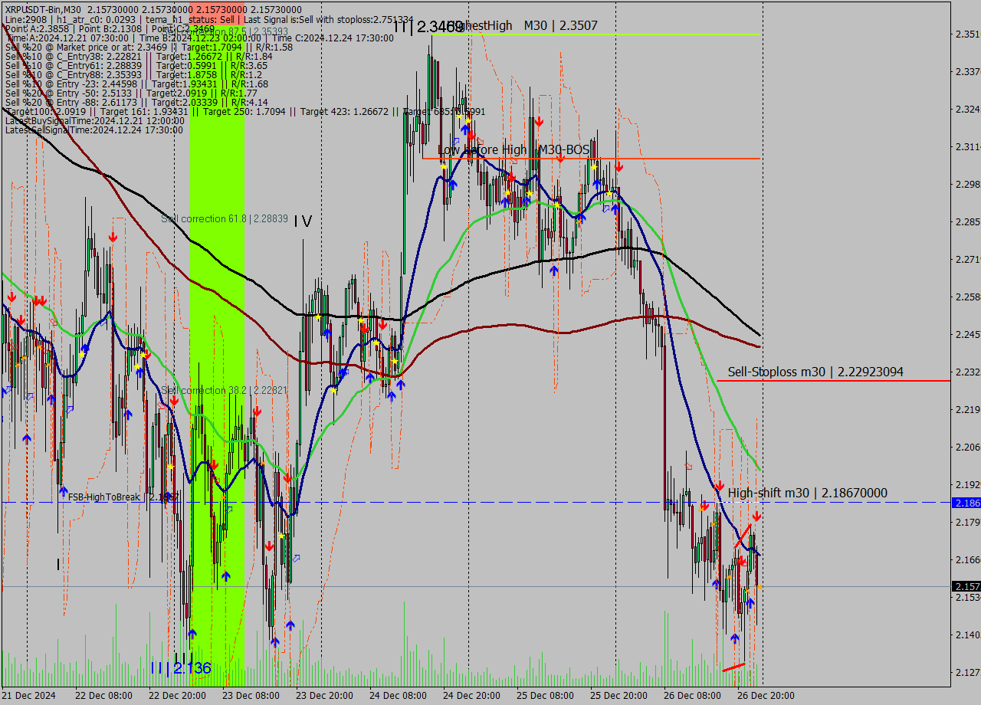This screenshot has height=705, width=981.
Task: Click the Low before High M30-BOS label
Action: tap(513, 149)
